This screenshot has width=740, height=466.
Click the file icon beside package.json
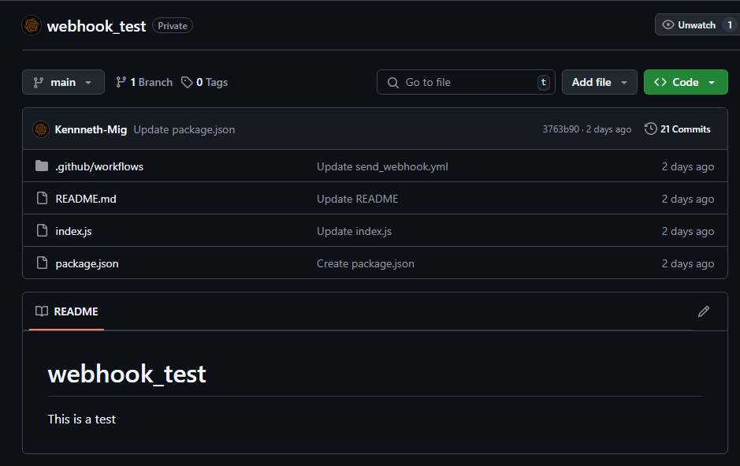pos(42,263)
